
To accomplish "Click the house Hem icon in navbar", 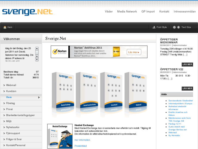I will click(5, 27).
